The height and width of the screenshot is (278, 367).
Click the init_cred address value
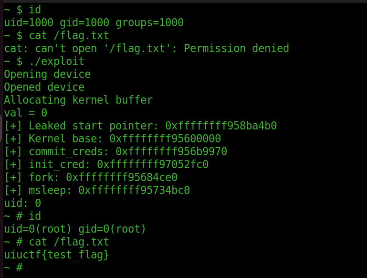tap(153, 164)
